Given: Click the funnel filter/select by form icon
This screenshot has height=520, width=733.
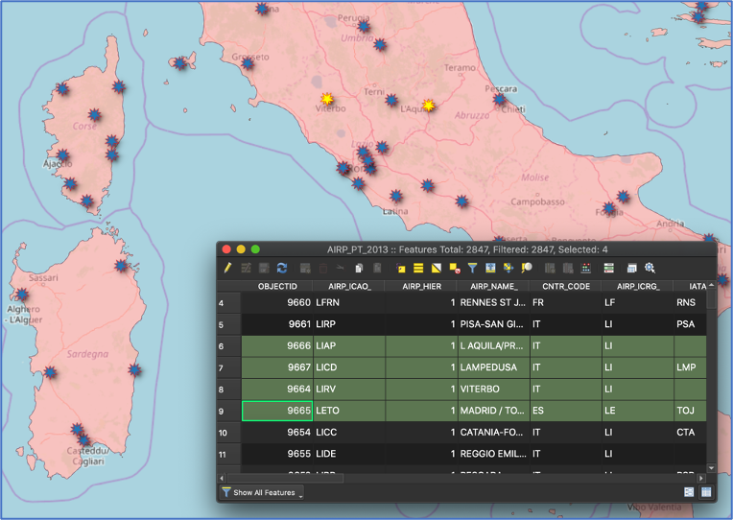Looking at the screenshot, I should click(473, 269).
